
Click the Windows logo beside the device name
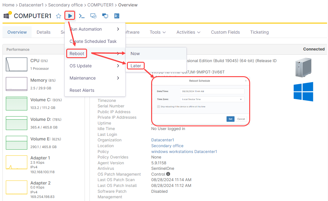point(6,16)
